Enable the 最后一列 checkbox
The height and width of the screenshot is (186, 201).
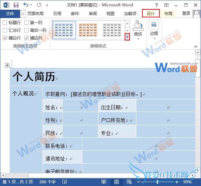tap(26, 30)
